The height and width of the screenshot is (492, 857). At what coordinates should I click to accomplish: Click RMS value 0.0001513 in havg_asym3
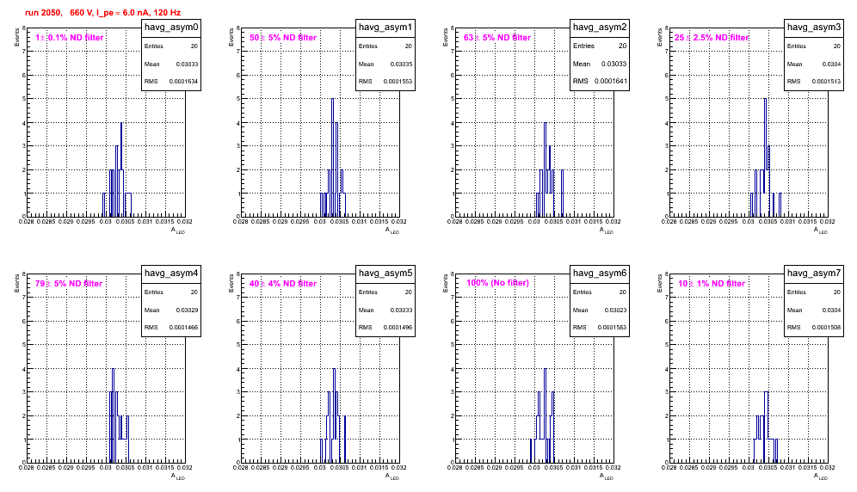pyautogui.click(x=826, y=82)
